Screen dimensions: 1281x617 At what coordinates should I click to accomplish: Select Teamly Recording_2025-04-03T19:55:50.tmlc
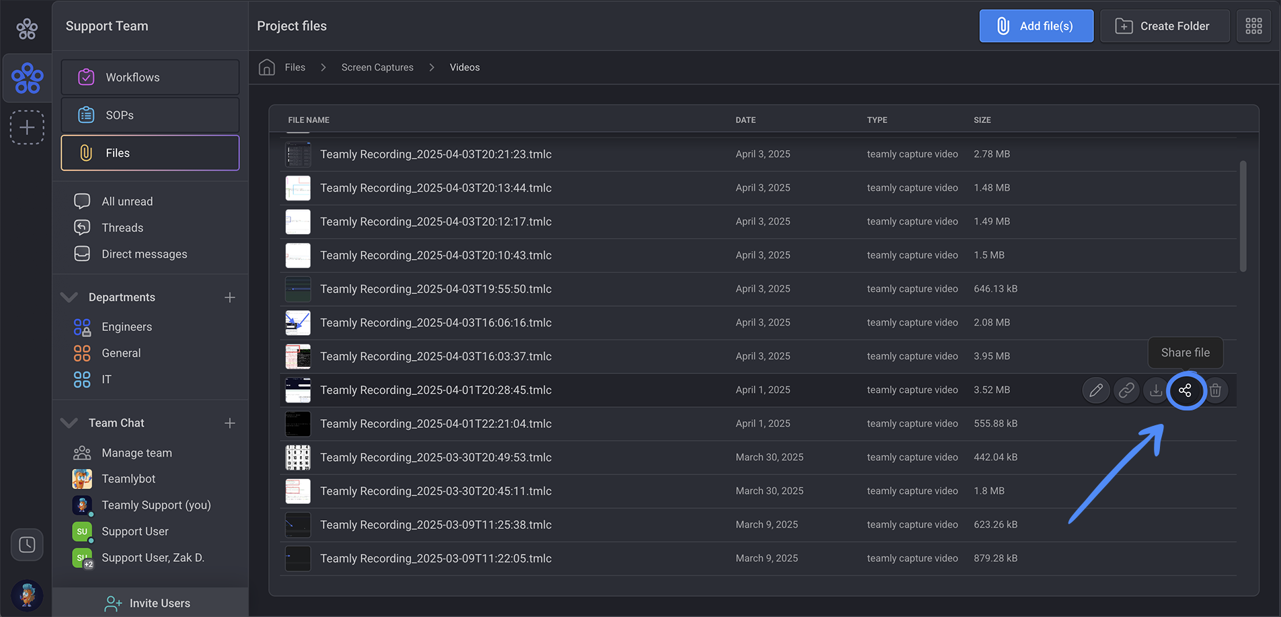[x=436, y=289]
